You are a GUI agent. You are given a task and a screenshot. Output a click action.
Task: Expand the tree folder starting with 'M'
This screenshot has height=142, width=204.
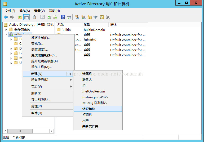coord(11,58)
